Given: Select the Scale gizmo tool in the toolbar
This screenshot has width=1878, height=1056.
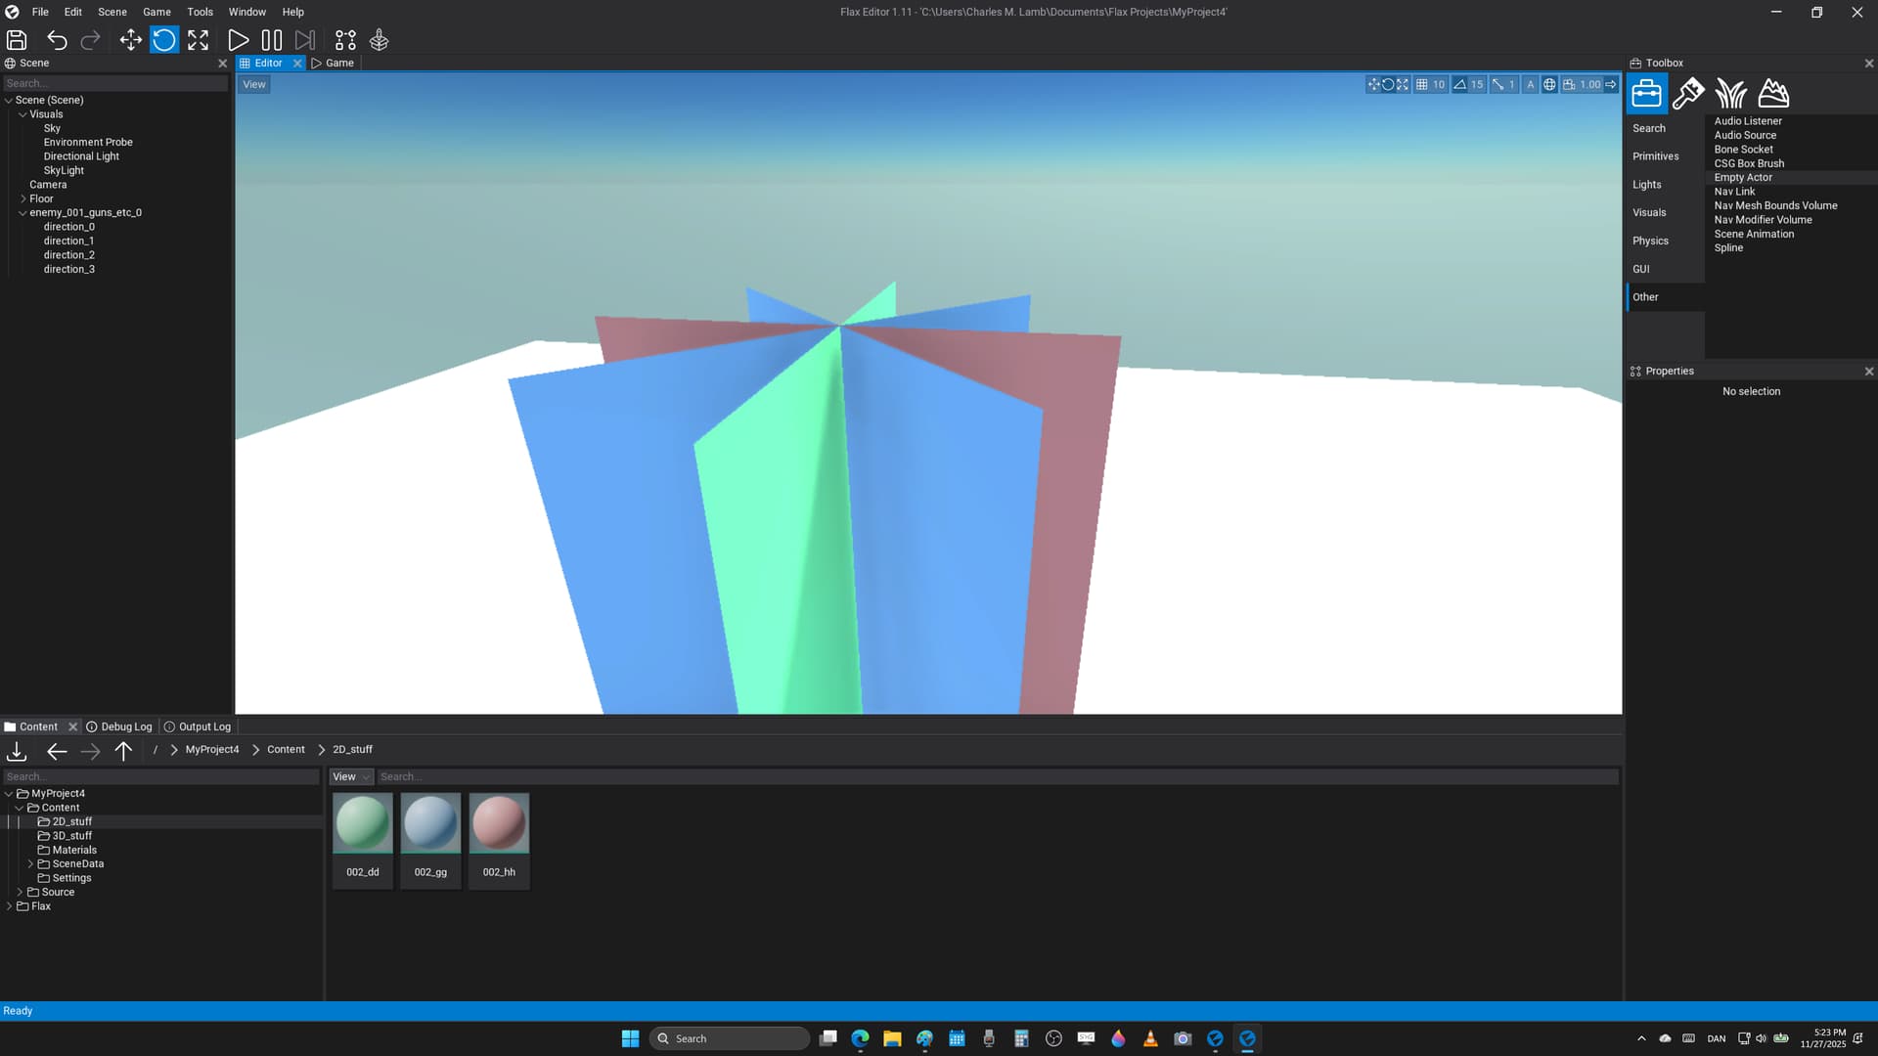Looking at the screenshot, I should [199, 40].
